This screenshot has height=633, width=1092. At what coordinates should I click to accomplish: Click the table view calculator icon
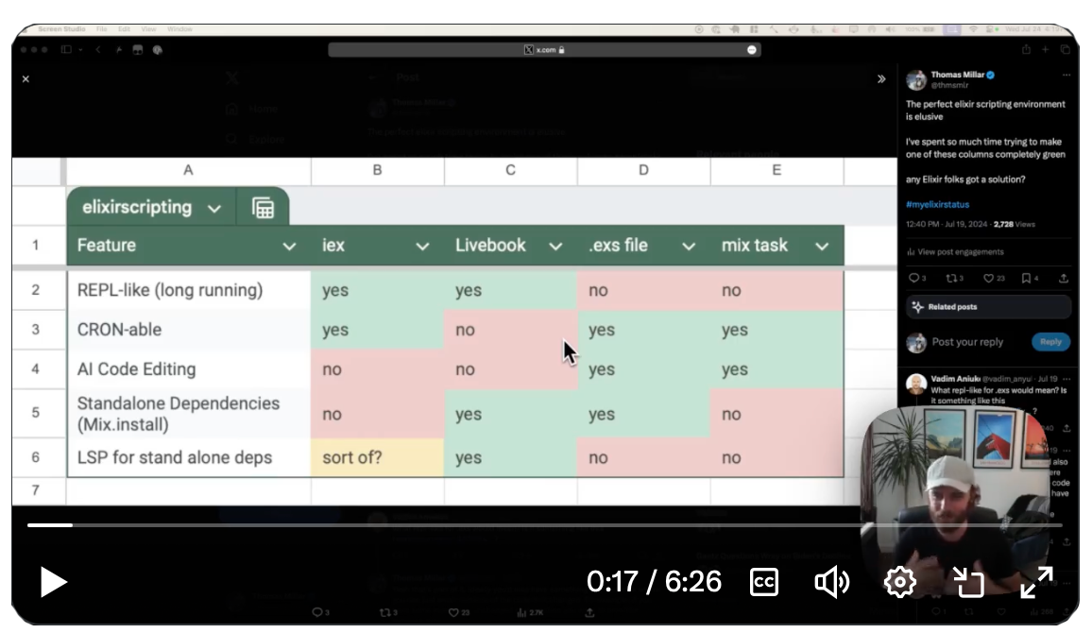click(x=264, y=208)
